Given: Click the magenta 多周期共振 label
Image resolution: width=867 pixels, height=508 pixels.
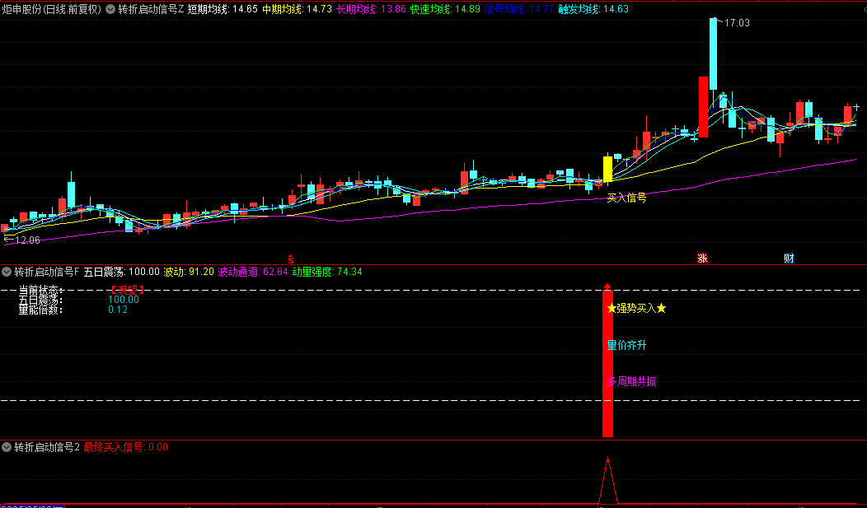Looking at the screenshot, I should coord(631,381).
